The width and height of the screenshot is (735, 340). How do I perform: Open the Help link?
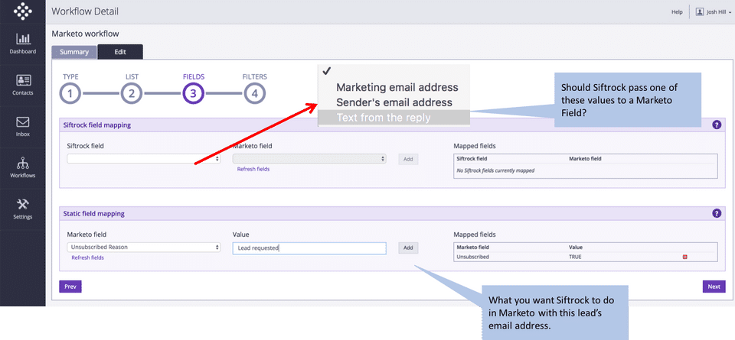677,11
